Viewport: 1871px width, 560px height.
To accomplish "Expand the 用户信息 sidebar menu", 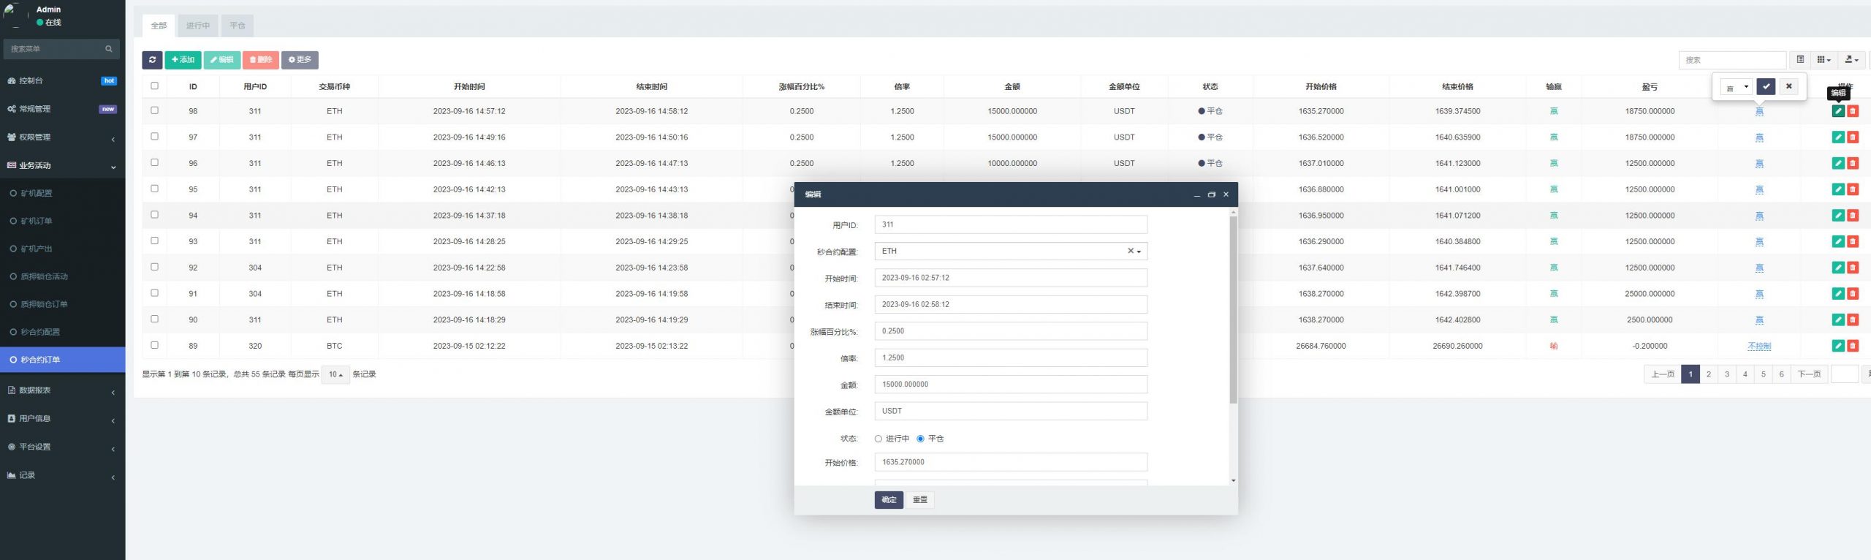I will [x=62, y=419].
